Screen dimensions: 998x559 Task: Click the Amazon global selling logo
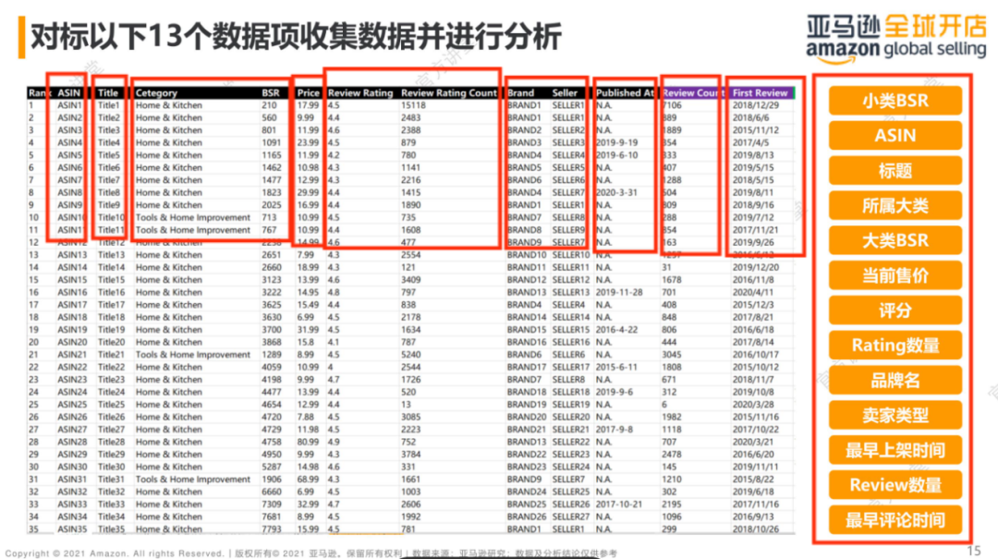click(x=896, y=38)
